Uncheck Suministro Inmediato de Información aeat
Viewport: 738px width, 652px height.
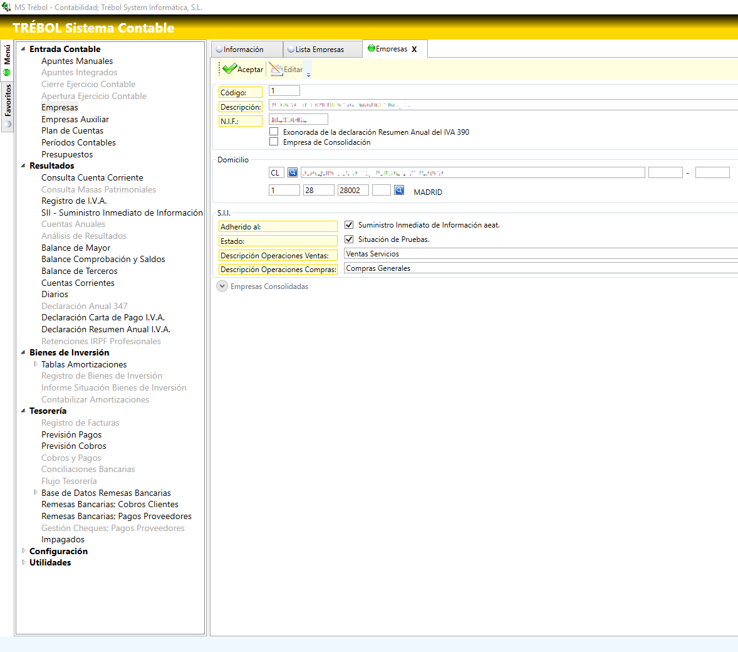pos(349,224)
